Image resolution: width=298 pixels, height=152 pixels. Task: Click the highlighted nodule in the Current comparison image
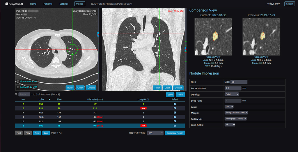(x=215, y=36)
